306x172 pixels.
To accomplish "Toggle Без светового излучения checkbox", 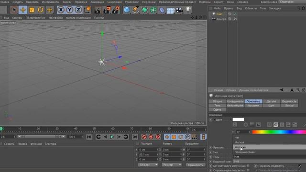I will pyautogui.click(x=248, y=166).
